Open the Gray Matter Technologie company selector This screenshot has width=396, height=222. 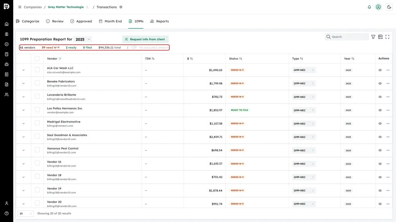[x=68, y=7]
